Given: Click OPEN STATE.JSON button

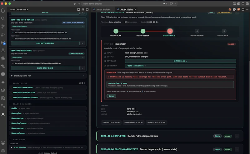Looking at the screenshot, I should pos(111,123).
